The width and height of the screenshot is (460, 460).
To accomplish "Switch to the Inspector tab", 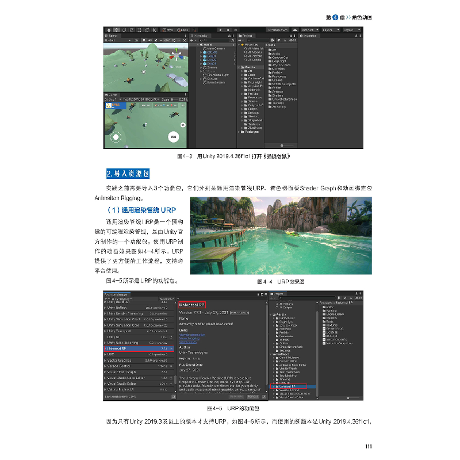I will (308, 36).
